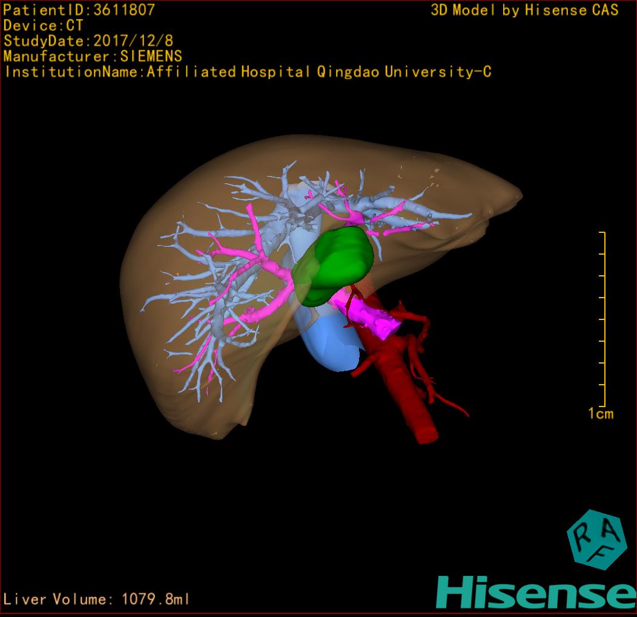Click the 1cm scale label

600,414
